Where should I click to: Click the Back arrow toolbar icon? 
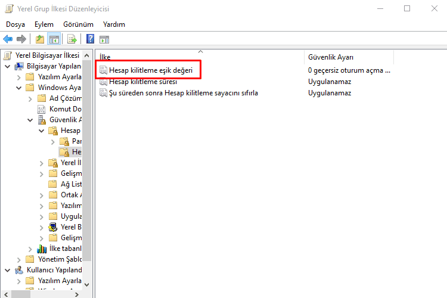(8, 39)
